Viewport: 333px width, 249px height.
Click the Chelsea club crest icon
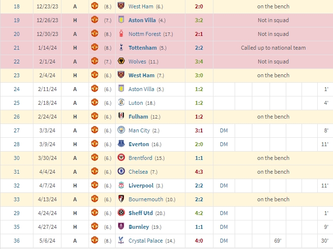(121, 171)
